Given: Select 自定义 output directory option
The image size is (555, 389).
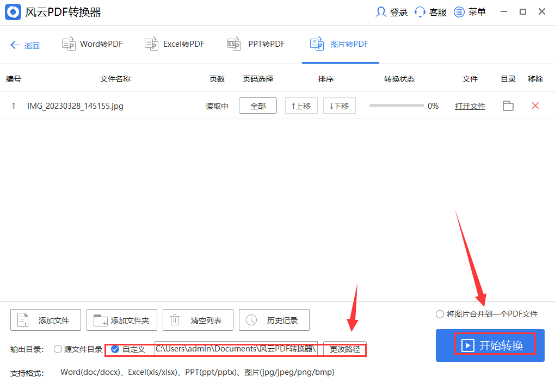Looking at the screenshot, I should point(115,349).
